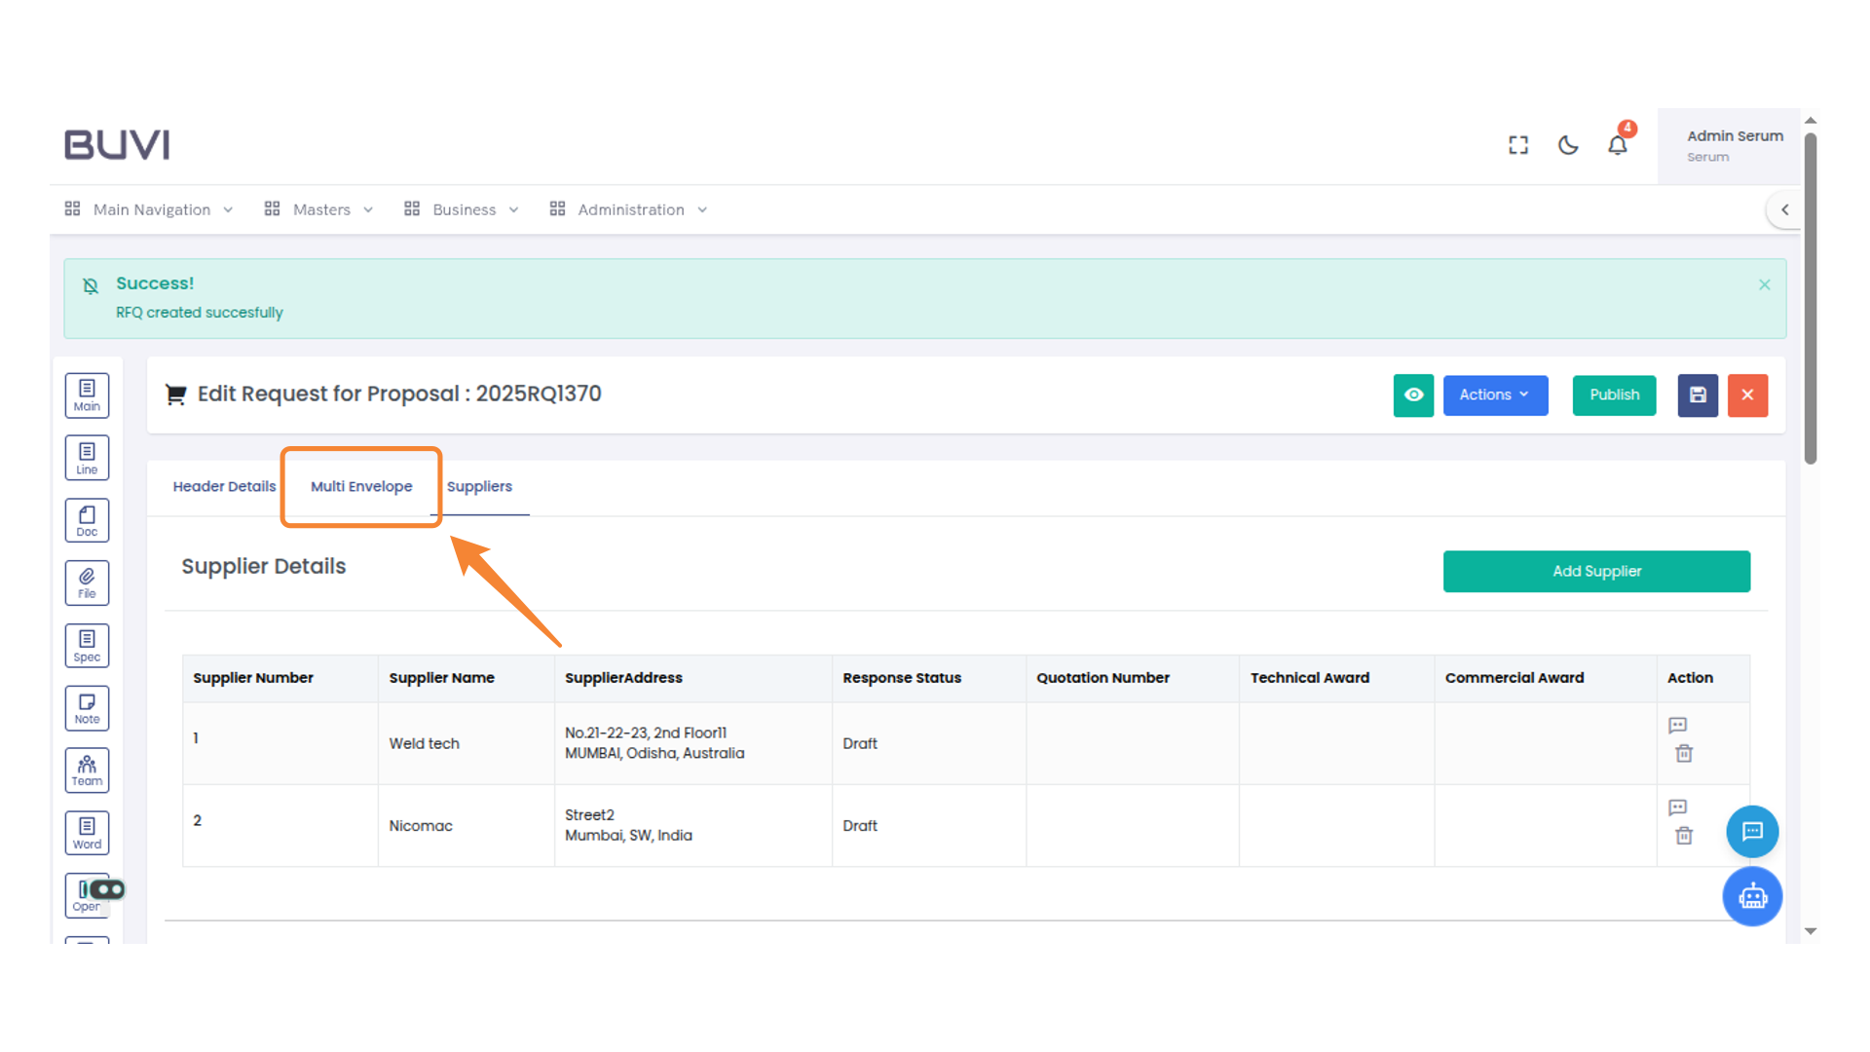
Task: Open the Spec sidebar section
Action: [x=87, y=645]
